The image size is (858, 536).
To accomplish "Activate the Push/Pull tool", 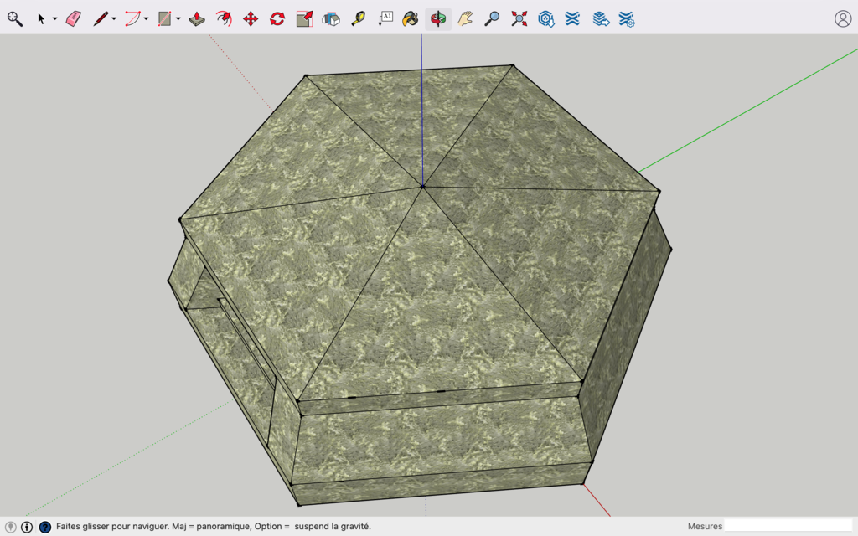I will tap(196, 16).
